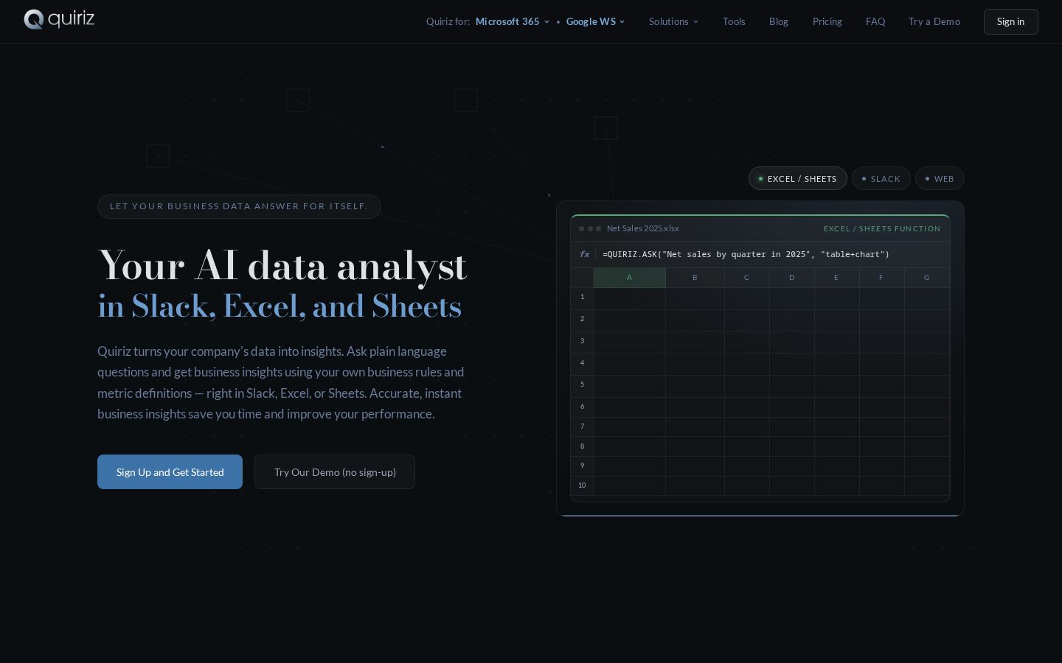This screenshot has height=663, width=1062.
Task: Switch to the Slack tab
Action: [881, 179]
